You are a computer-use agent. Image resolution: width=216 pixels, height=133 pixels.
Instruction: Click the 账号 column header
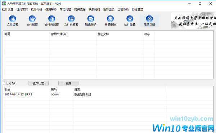[x=62, y=90]
